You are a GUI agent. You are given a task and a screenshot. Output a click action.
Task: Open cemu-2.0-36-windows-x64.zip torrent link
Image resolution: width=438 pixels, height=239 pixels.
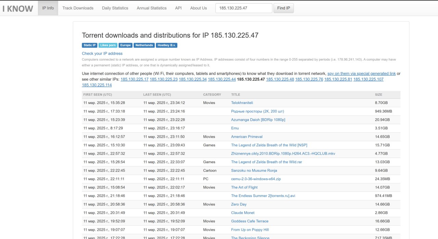[x=256, y=179]
